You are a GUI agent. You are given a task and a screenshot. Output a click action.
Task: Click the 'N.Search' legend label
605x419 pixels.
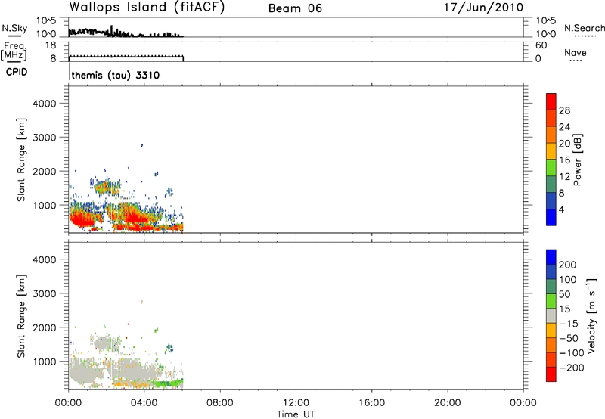[584, 28]
